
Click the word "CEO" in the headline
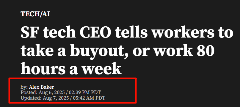click(x=95, y=33)
